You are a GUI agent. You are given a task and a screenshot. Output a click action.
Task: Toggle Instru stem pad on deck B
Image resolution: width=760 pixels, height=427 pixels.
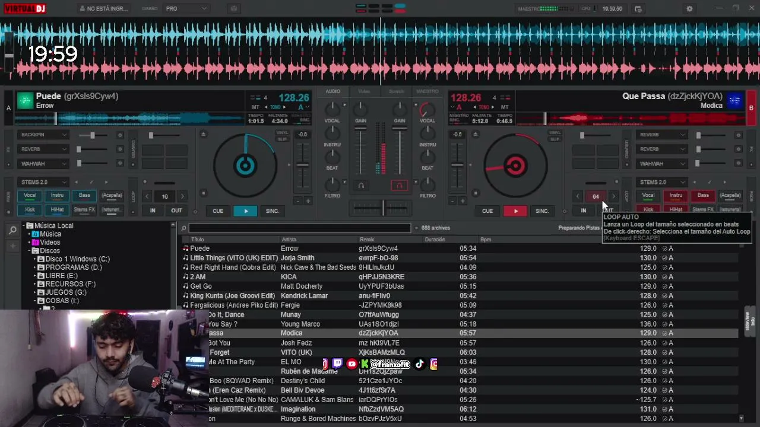tap(676, 195)
